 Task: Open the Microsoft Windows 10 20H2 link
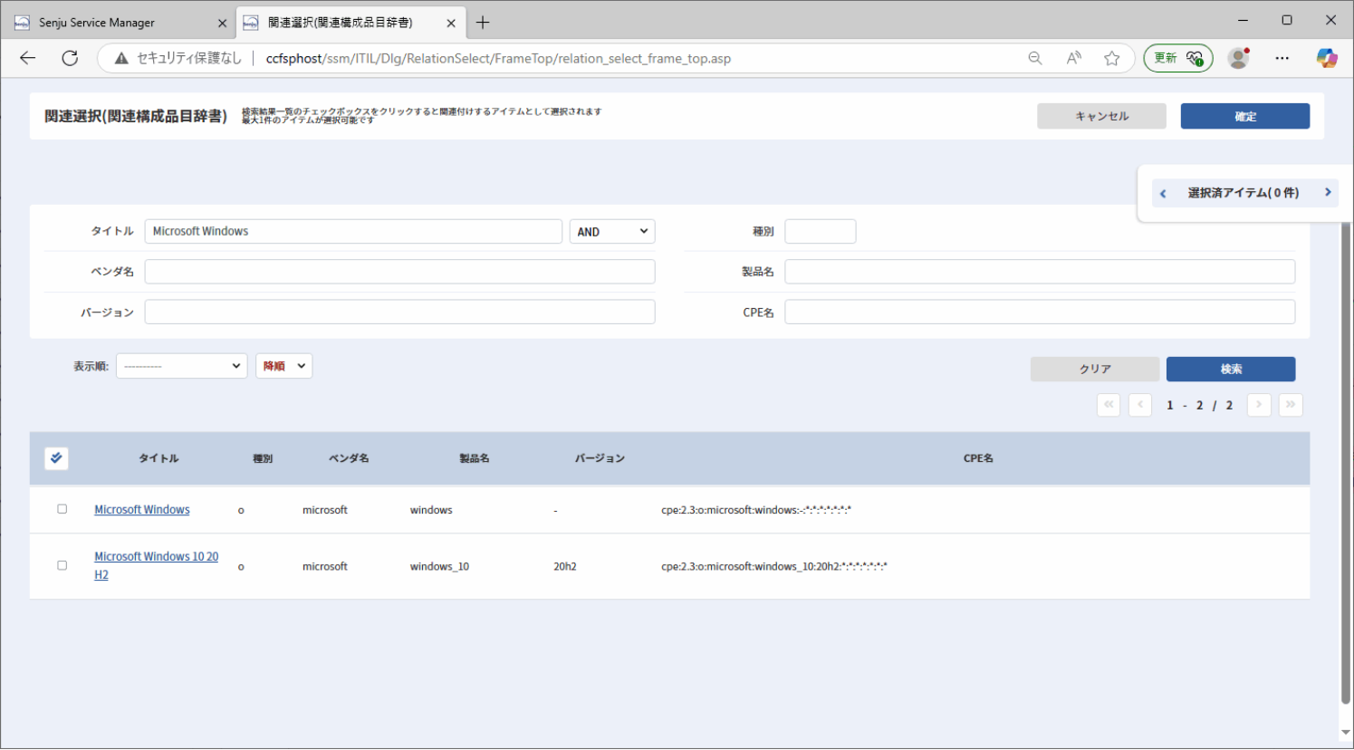click(x=156, y=565)
